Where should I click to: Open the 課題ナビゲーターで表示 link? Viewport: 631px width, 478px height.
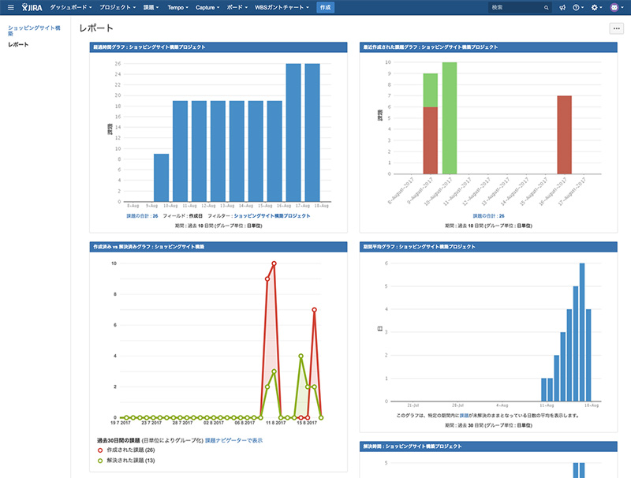point(233,441)
